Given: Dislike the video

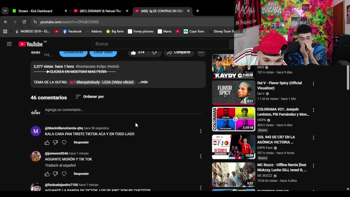Looking at the screenshot, I should pyautogui.click(x=154, y=52).
